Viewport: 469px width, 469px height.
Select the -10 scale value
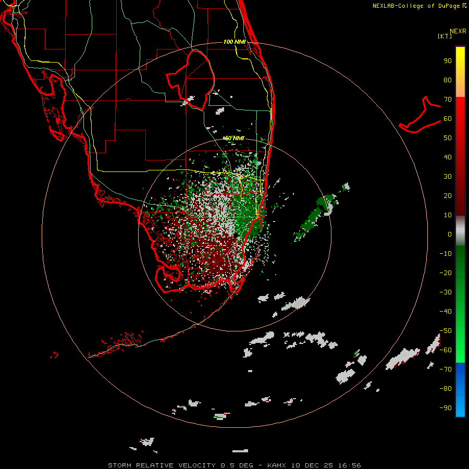(446, 254)
